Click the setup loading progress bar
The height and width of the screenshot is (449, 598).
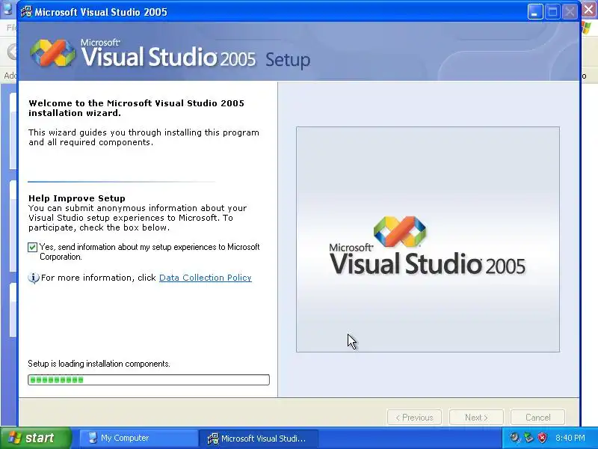point(149,379)
